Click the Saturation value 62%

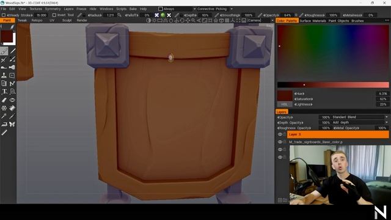383,99
